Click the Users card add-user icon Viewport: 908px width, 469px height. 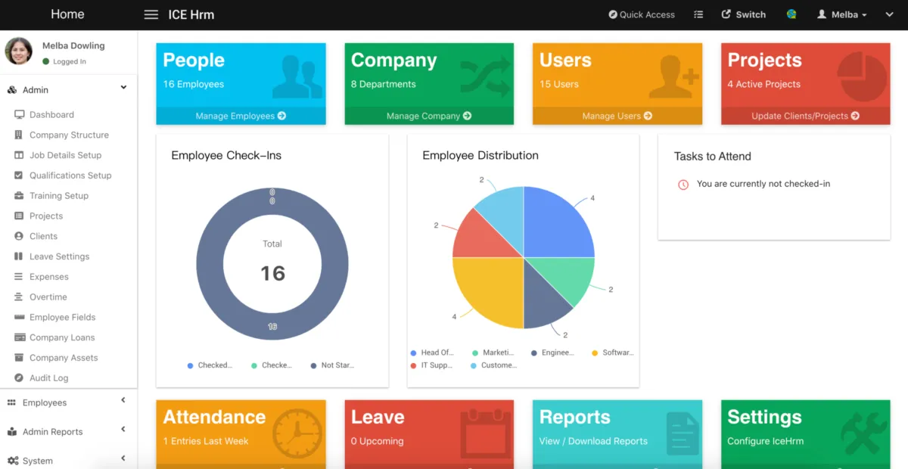673,76
